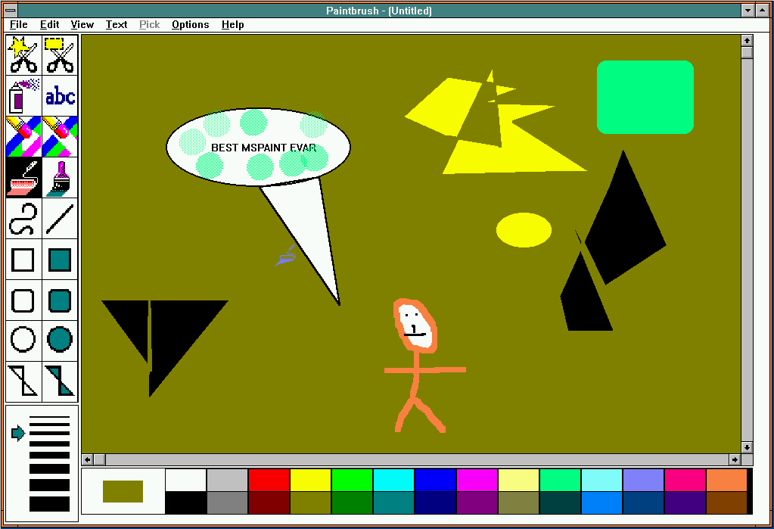Select the hollow Polygon tool
Screen dimensions: 774x529
click(x=23, y=381)
